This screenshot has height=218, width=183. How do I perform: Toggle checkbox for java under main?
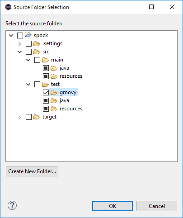point(46,68)
